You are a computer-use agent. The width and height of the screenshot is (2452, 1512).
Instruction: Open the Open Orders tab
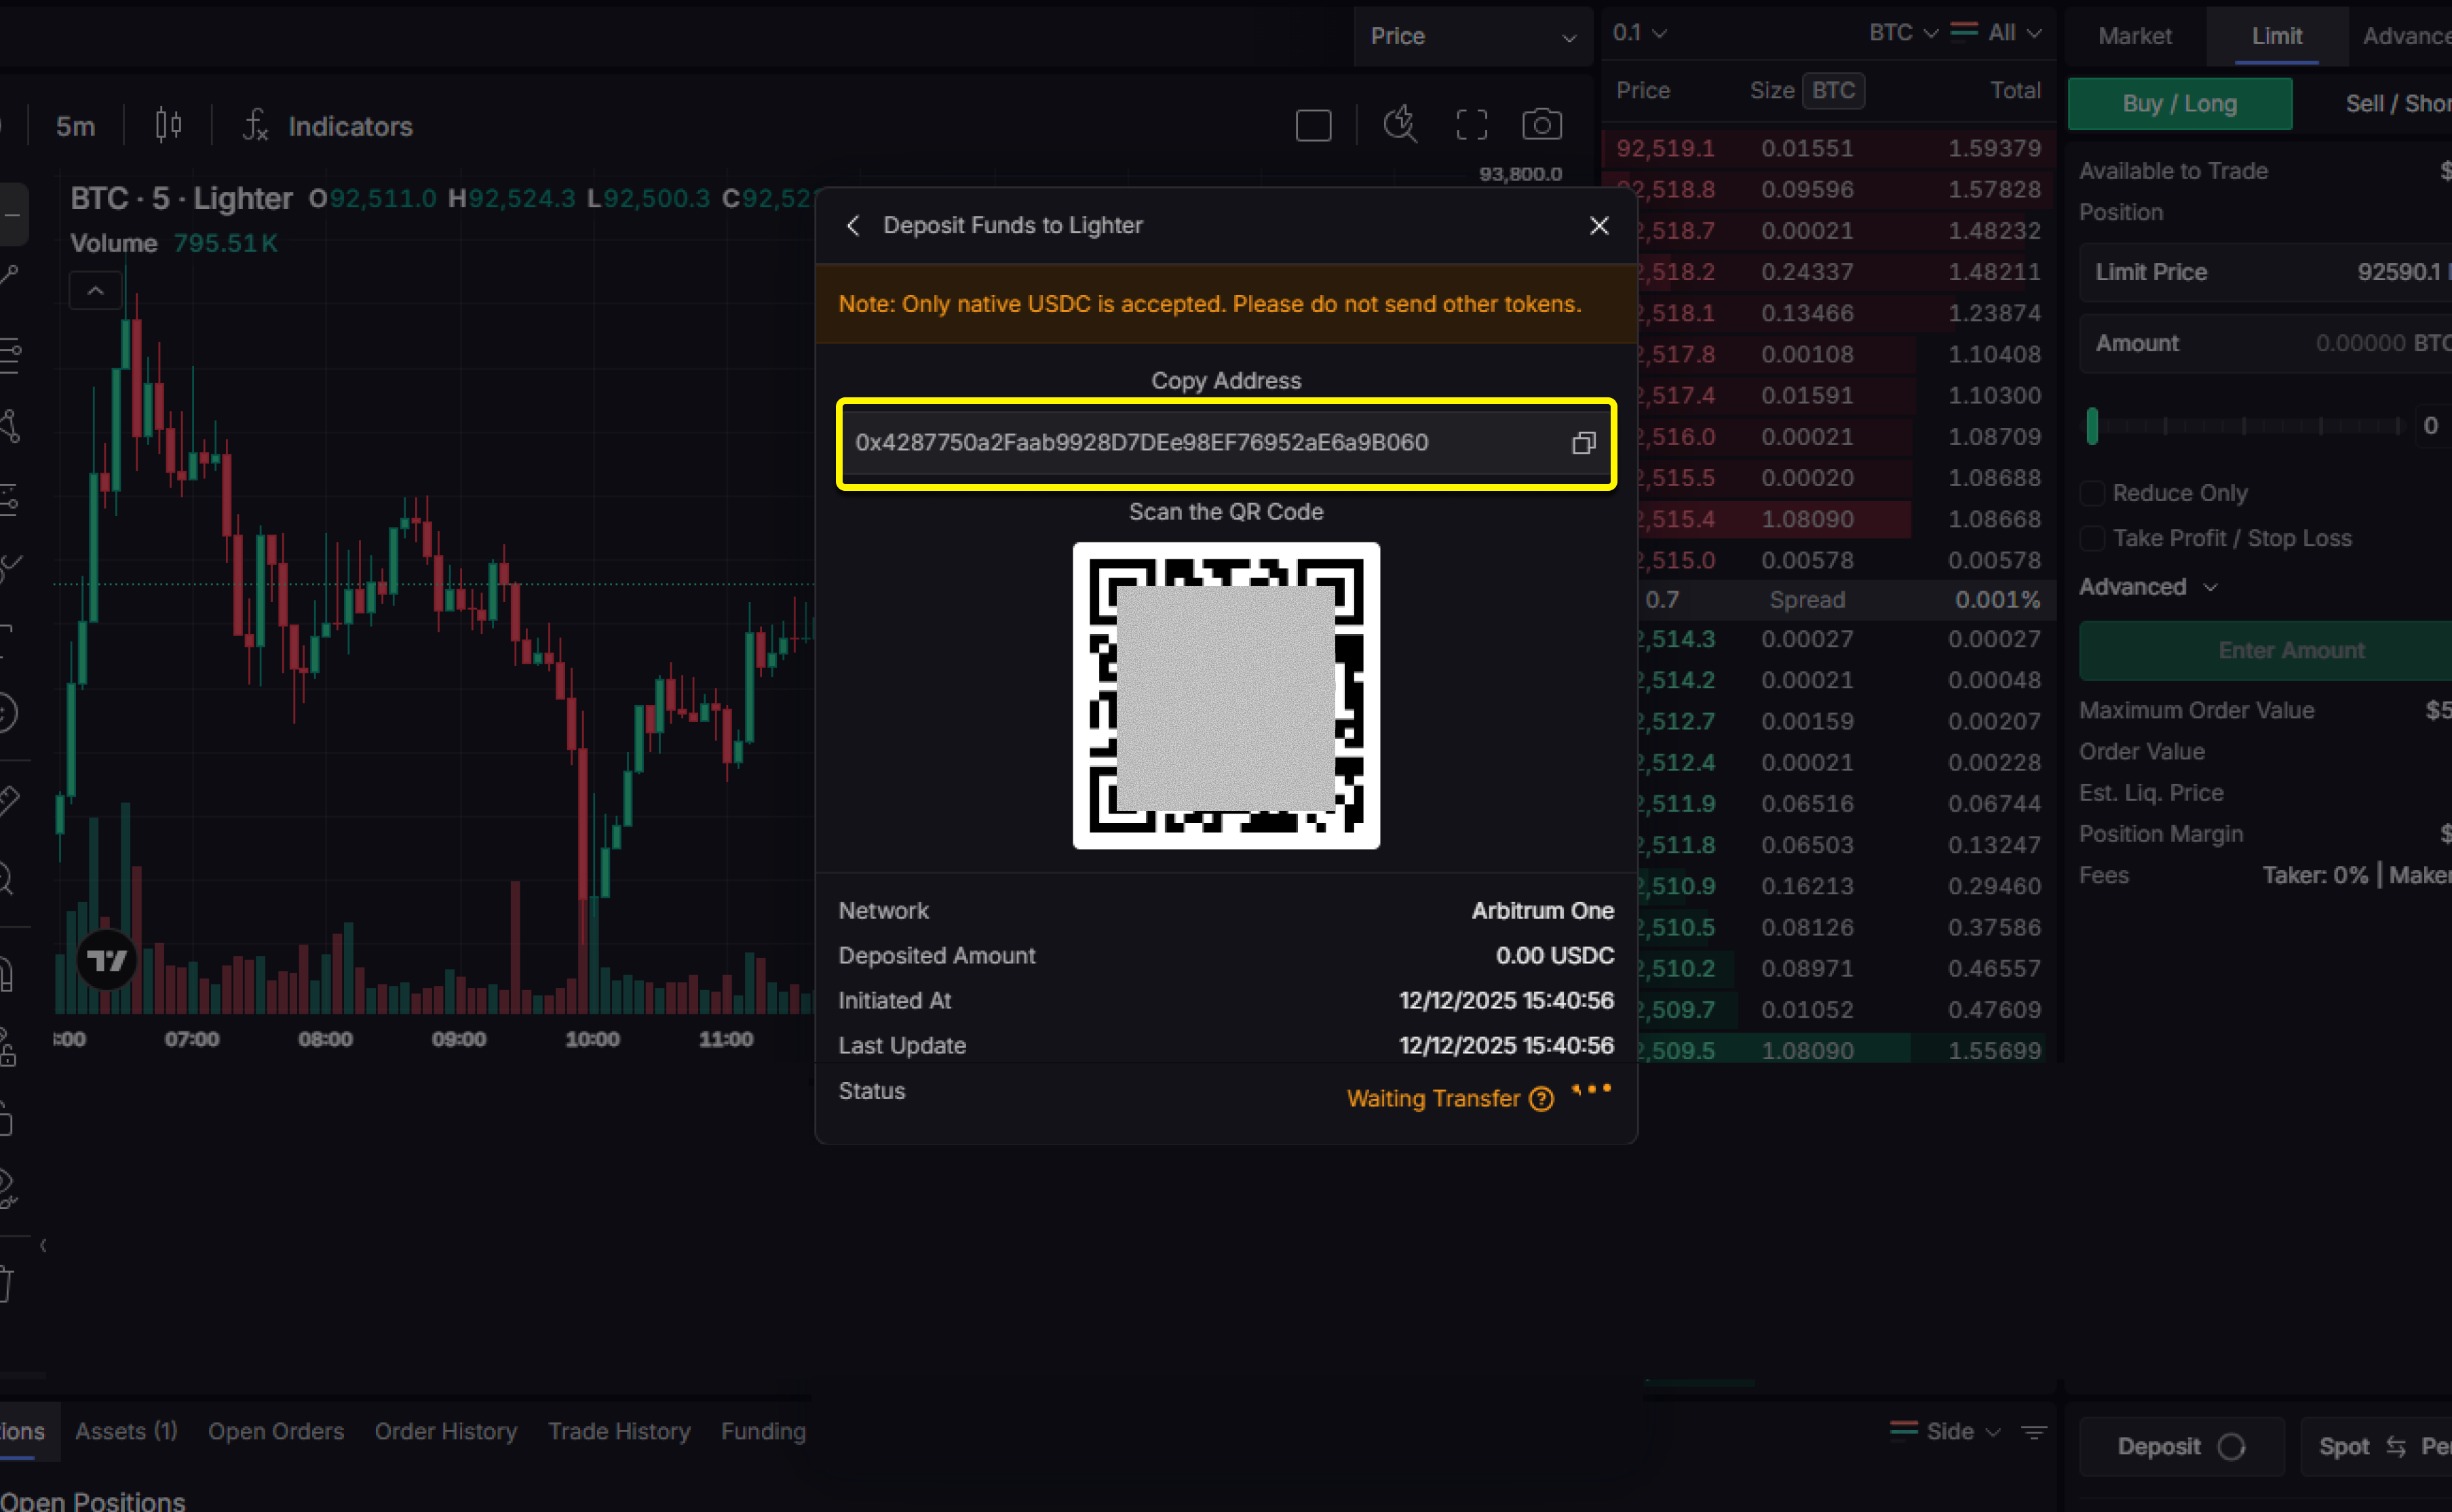276,1432
